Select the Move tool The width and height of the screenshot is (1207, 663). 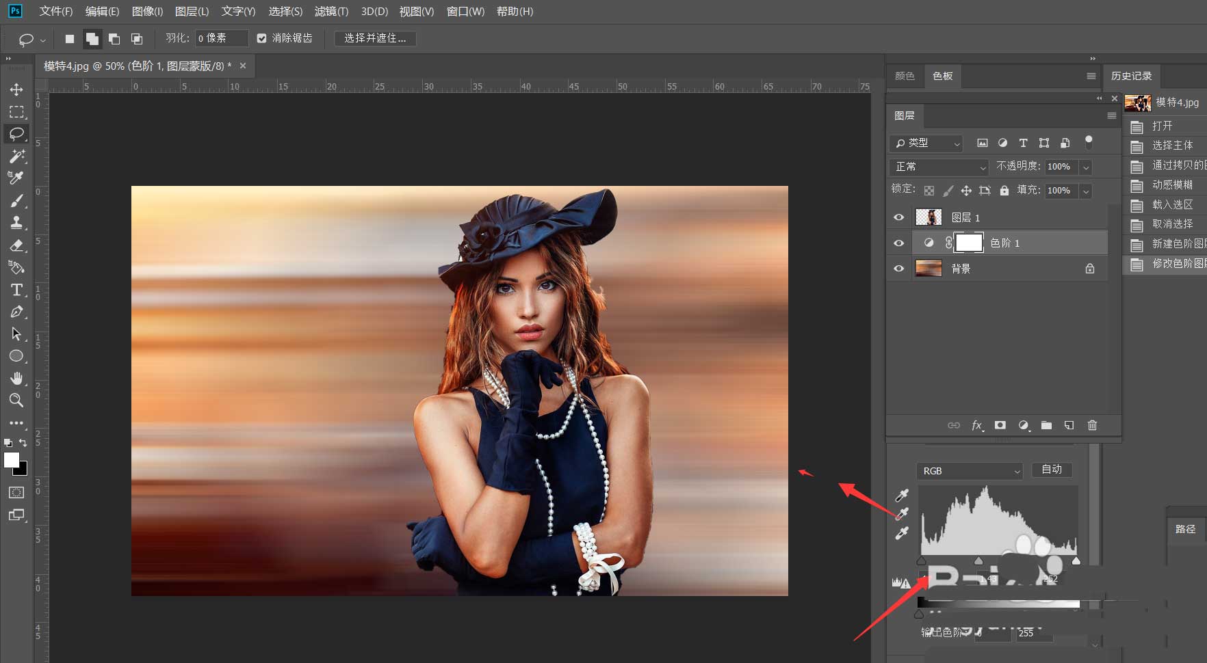coord(16,90)
